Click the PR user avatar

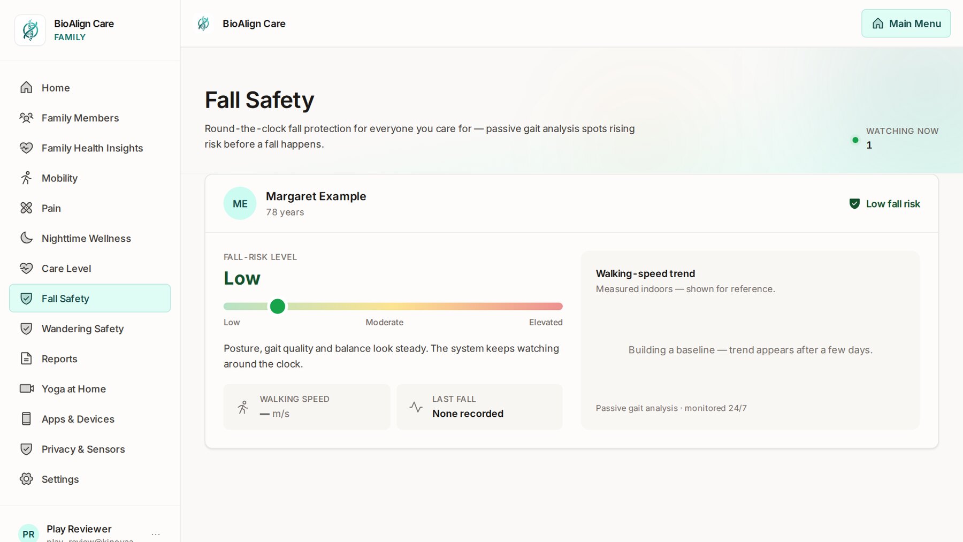point(28,533)
